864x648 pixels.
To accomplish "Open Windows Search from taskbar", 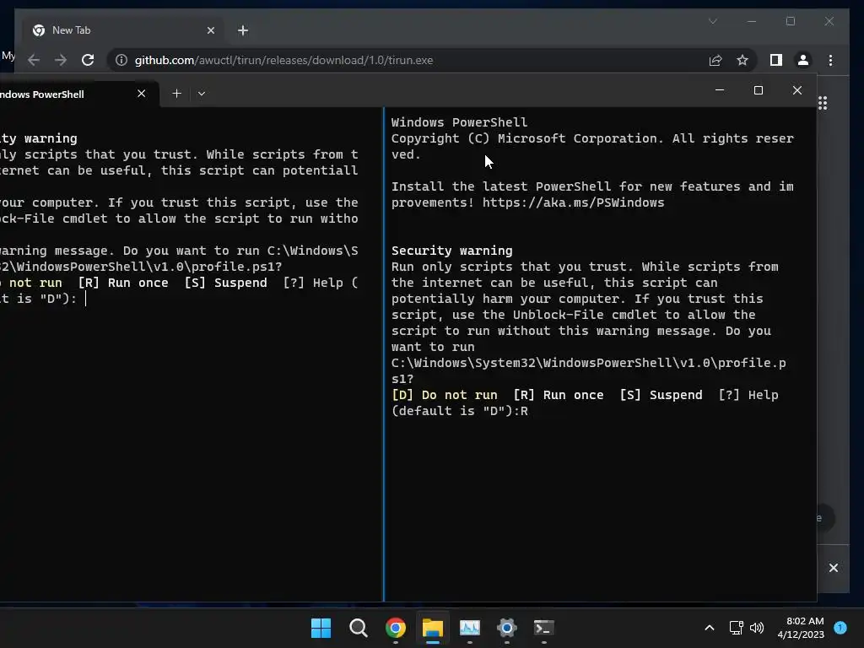I will click(x=358, y=628).
